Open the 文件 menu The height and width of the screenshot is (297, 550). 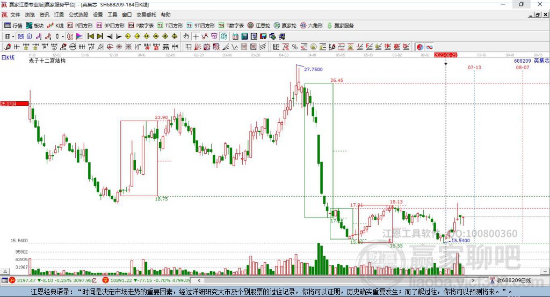[x=15, y=14]
